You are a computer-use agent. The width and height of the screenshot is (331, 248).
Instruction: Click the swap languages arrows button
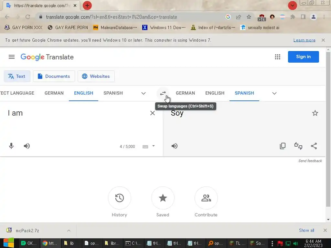[x=163, y=93]
